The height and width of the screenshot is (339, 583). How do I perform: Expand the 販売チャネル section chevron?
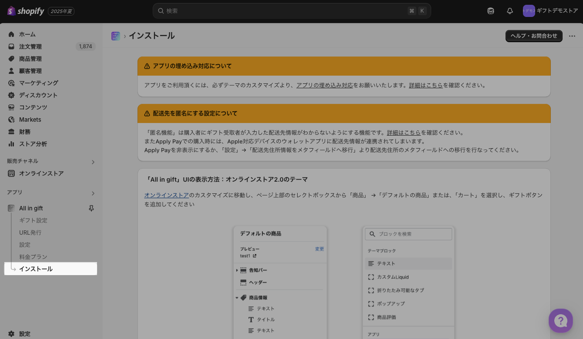(93, 162)
